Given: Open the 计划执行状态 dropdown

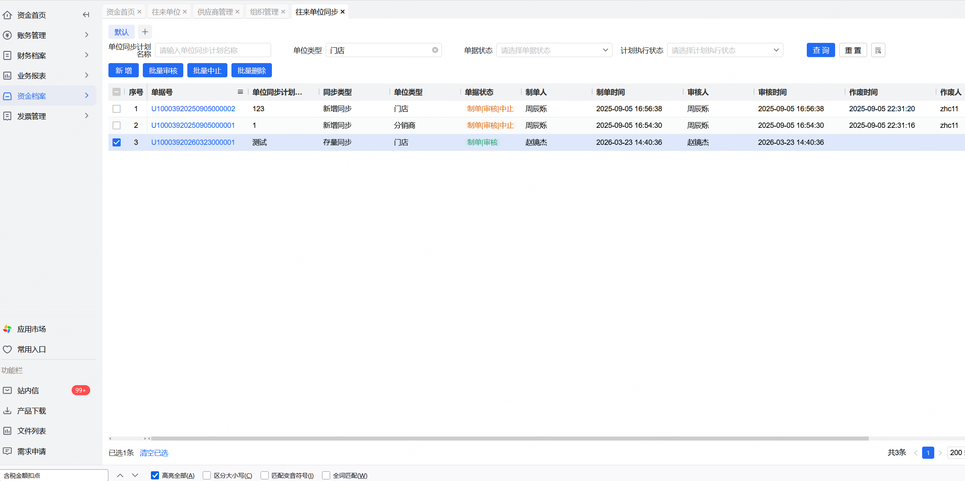Looking at the screenshot, I should pos(725,50).
